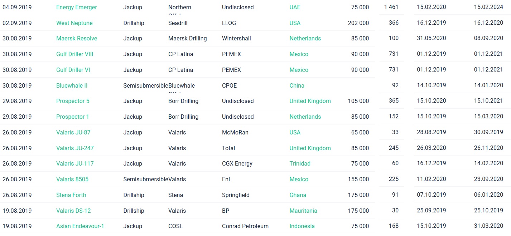Select the Trinidad country link
This screenshot has height=236, width=511.
pyautogui.click(x=300, y=163)
